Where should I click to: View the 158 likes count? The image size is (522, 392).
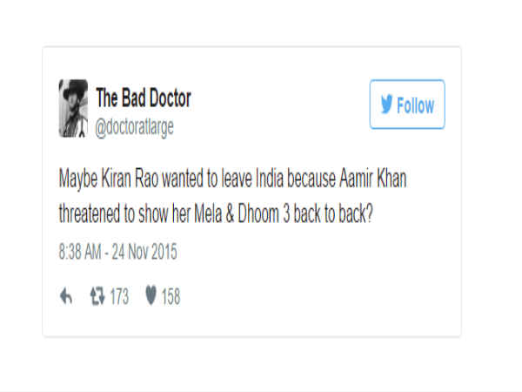171,296
